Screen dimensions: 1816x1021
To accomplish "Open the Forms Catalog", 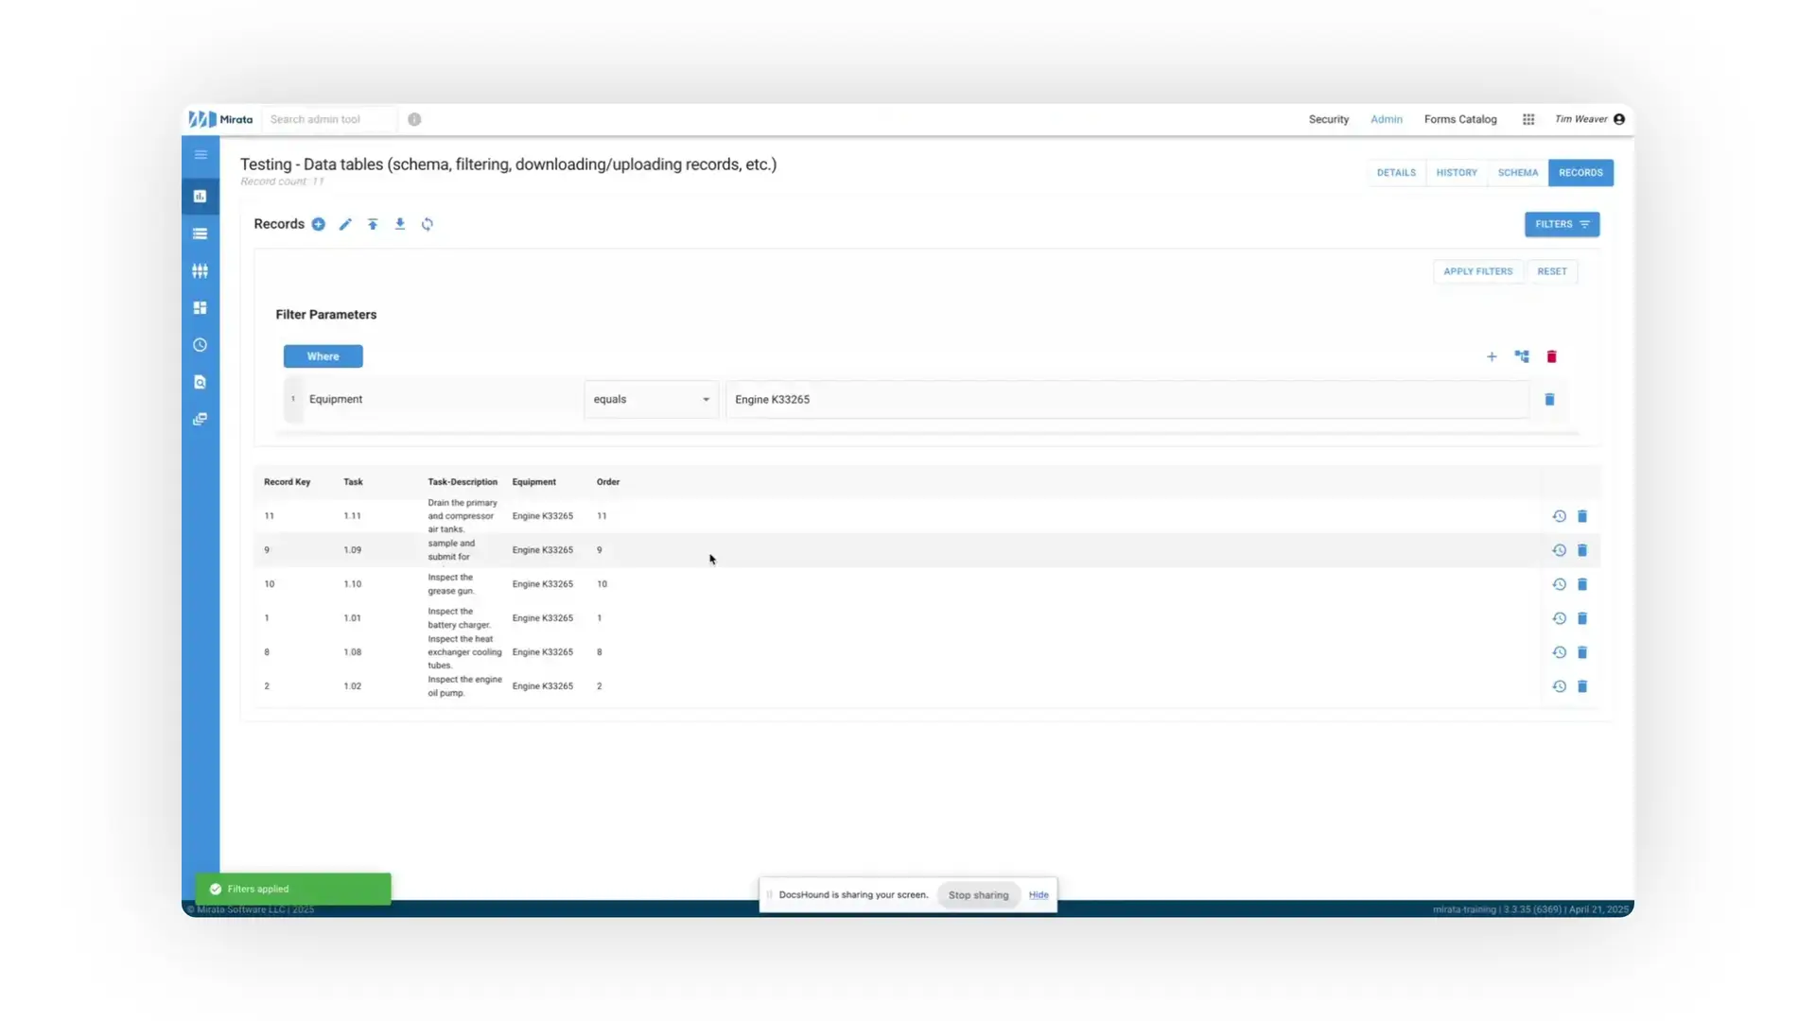I will pos(1459,119).
